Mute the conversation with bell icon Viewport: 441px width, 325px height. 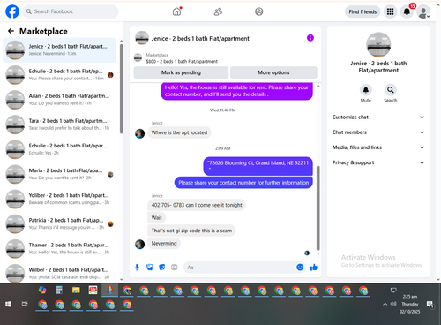tap(366, 90)
